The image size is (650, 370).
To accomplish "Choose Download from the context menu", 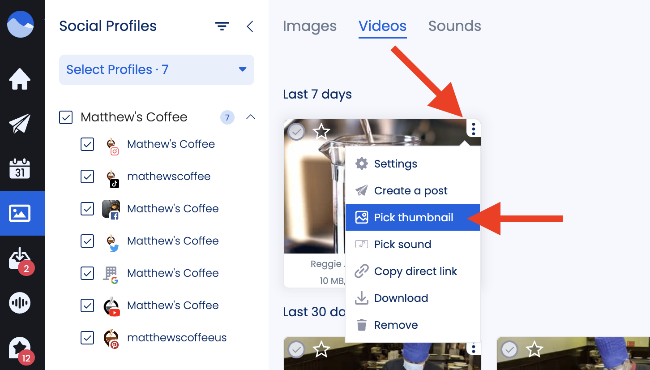I will click(x=413, y=298).
